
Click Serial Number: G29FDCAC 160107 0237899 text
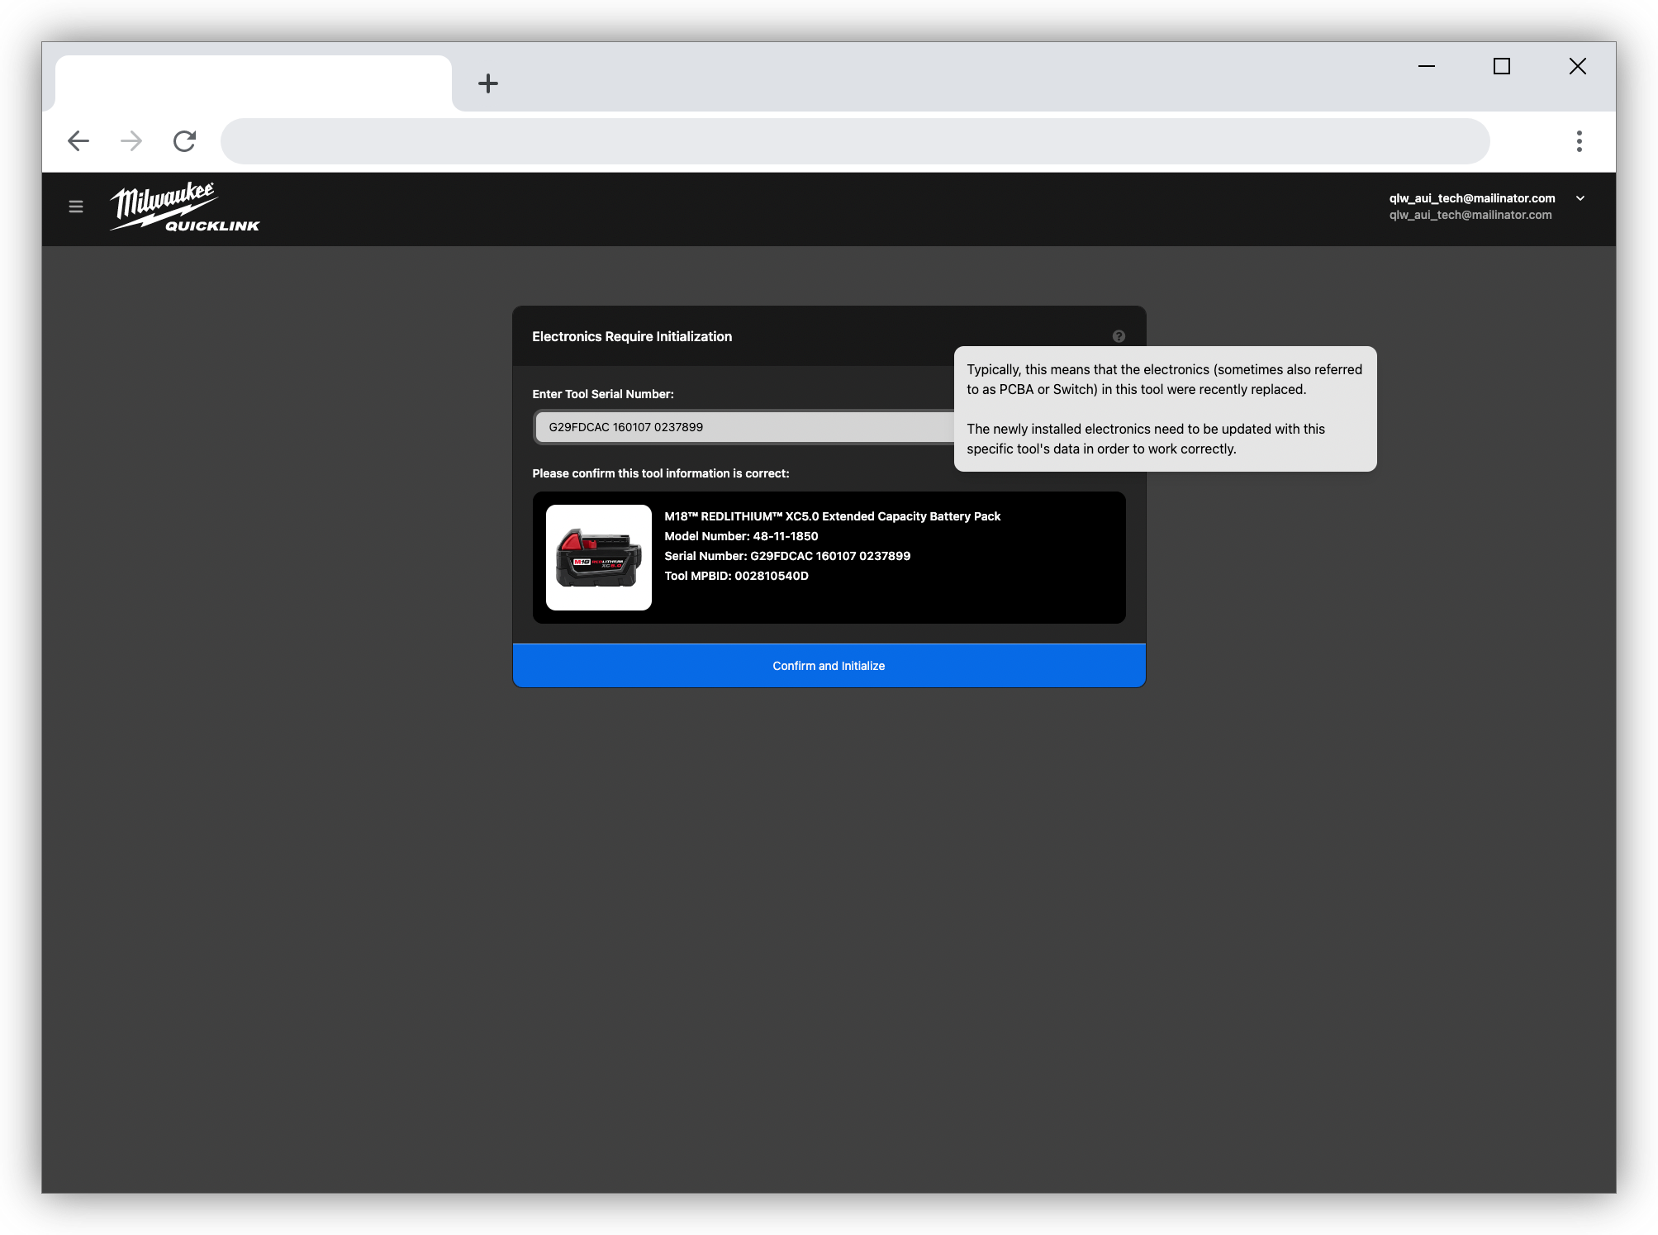787,556
